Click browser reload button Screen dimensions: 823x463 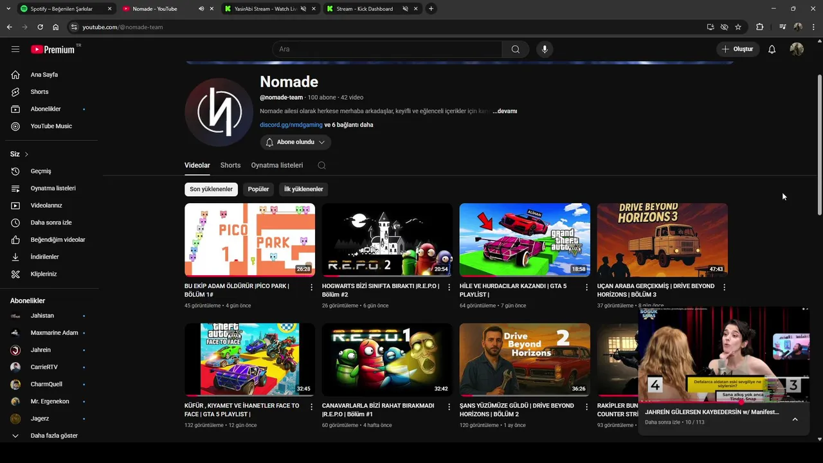click(x=40, y=27)
